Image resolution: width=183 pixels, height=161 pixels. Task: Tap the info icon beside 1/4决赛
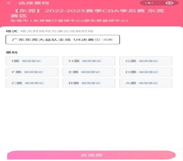[x=97, y=40]
